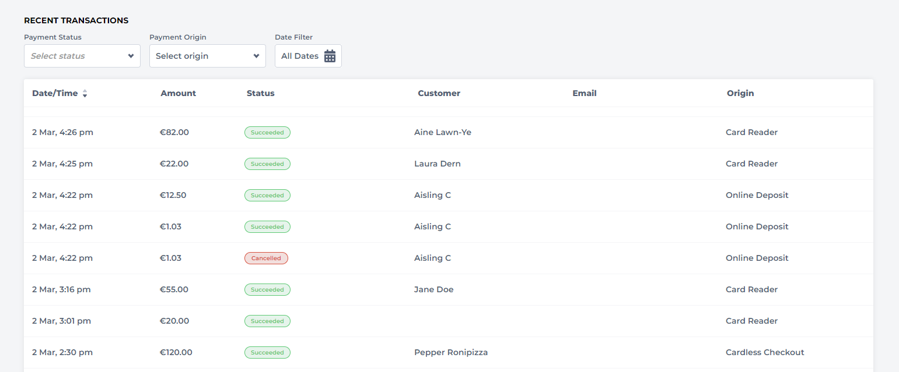Click Online Deposit in the €12.50 row
Screen dimensions: 899x372
tap(757, 195)
